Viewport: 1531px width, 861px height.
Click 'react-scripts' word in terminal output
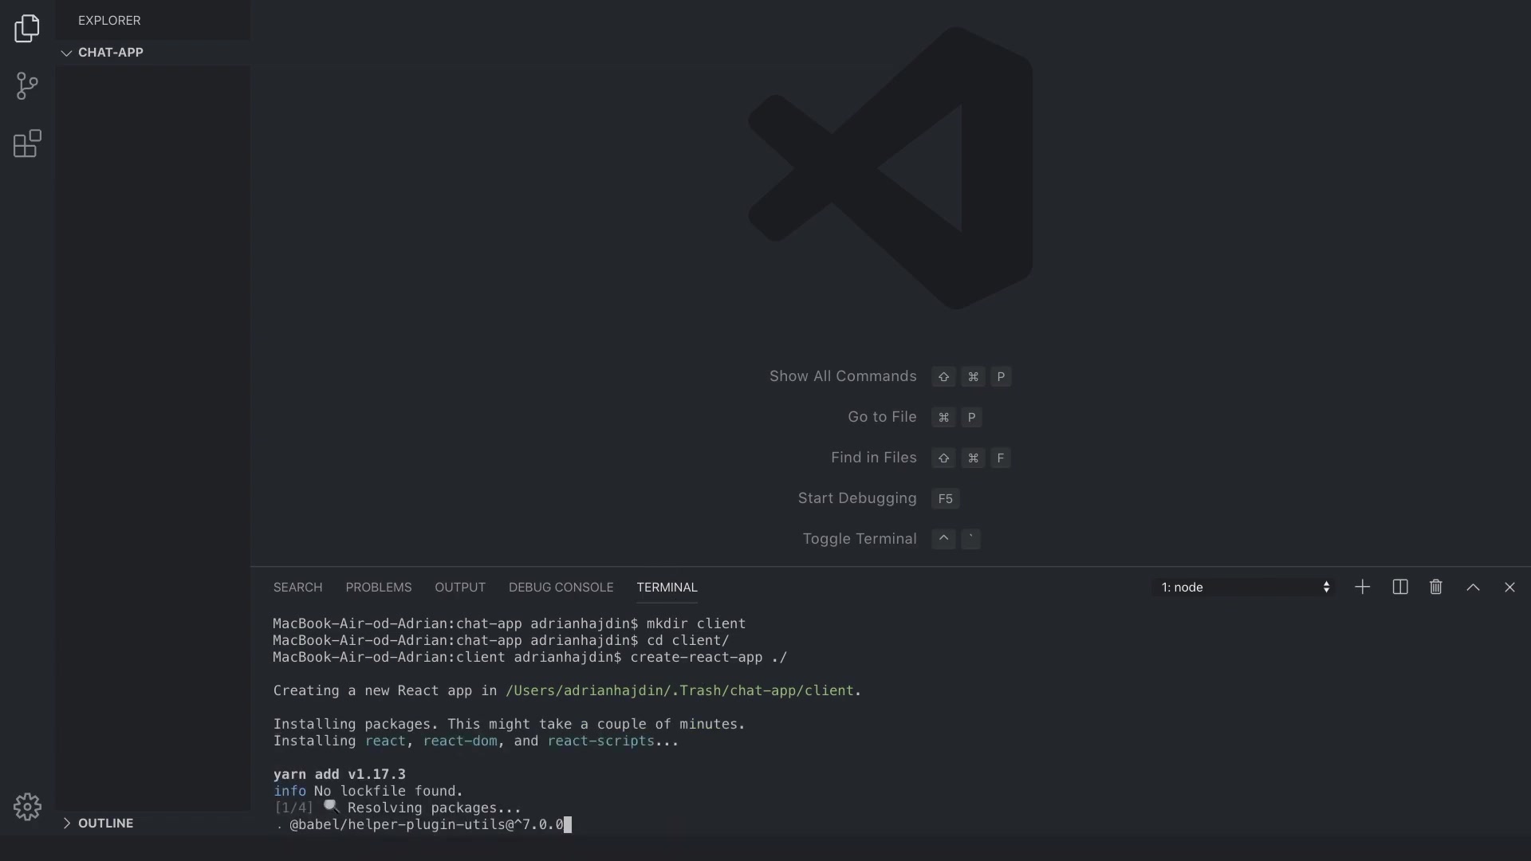click(600, 741)
